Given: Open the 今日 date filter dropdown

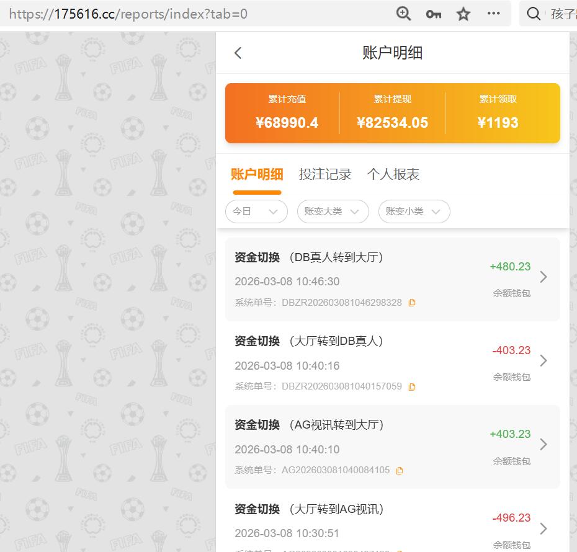Looking at the screenshot, I should point(256,211).
